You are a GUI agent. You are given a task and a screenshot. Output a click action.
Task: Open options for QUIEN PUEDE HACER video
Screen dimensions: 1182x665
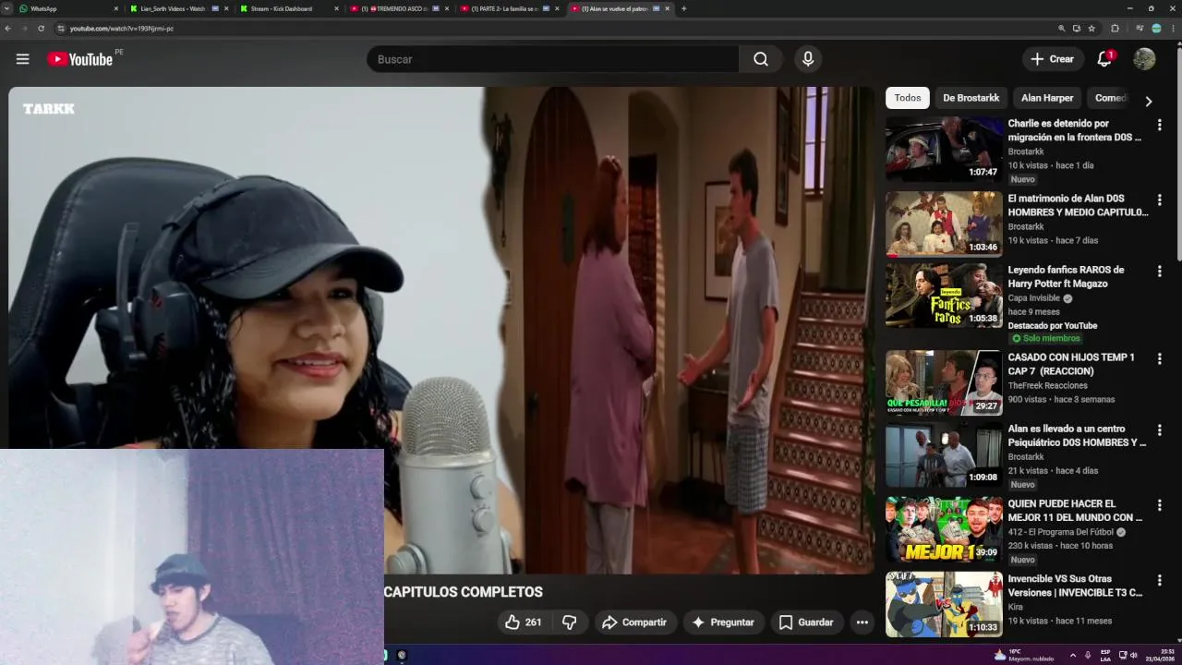click(x=1159, y=505)
